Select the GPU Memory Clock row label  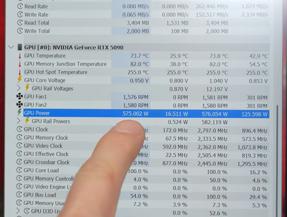coord(46,138)
